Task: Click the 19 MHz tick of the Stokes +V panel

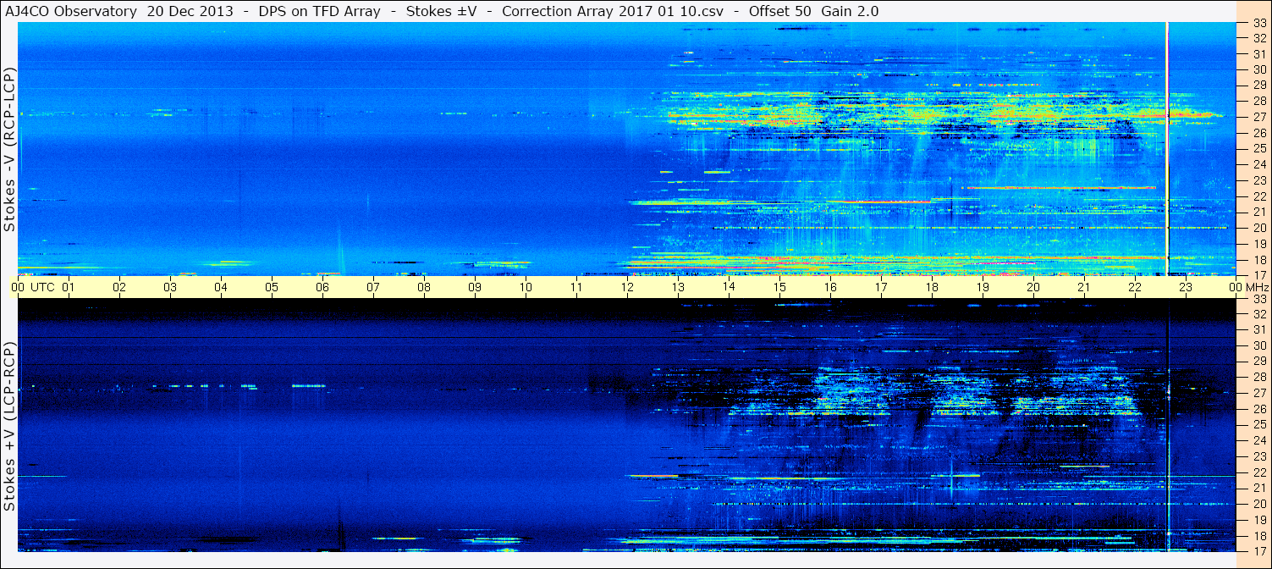Action: point(1258,520)
